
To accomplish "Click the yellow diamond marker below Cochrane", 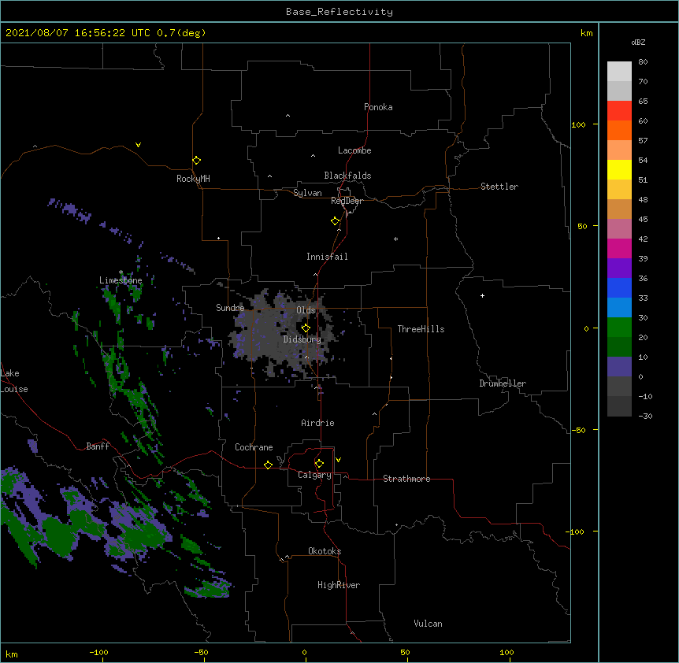I will point(268,465).
